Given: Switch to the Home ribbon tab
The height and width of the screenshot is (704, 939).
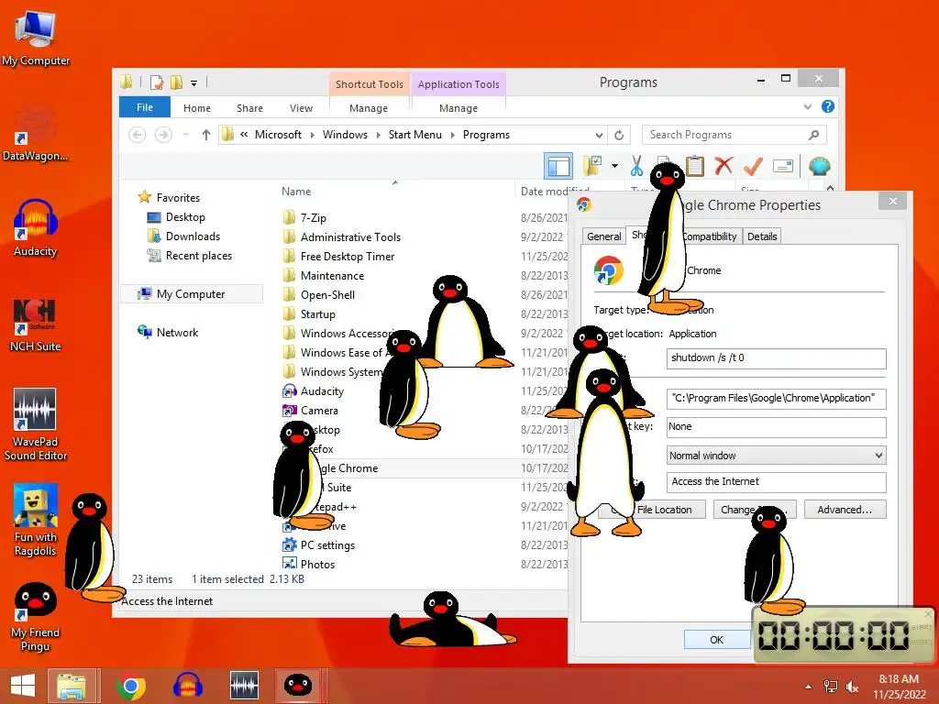Looking at the screenshot, I should point(197,108).
